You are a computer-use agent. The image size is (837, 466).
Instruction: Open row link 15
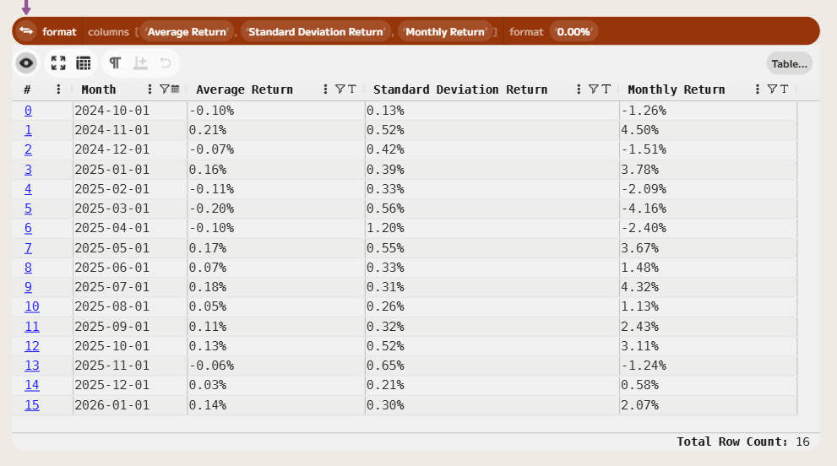coord(31,405)
